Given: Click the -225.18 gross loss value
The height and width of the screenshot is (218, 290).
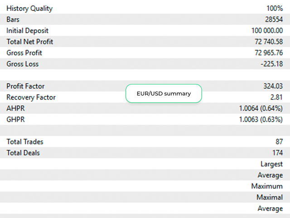Looking at the screenshot, I should (x=272, y=64).
